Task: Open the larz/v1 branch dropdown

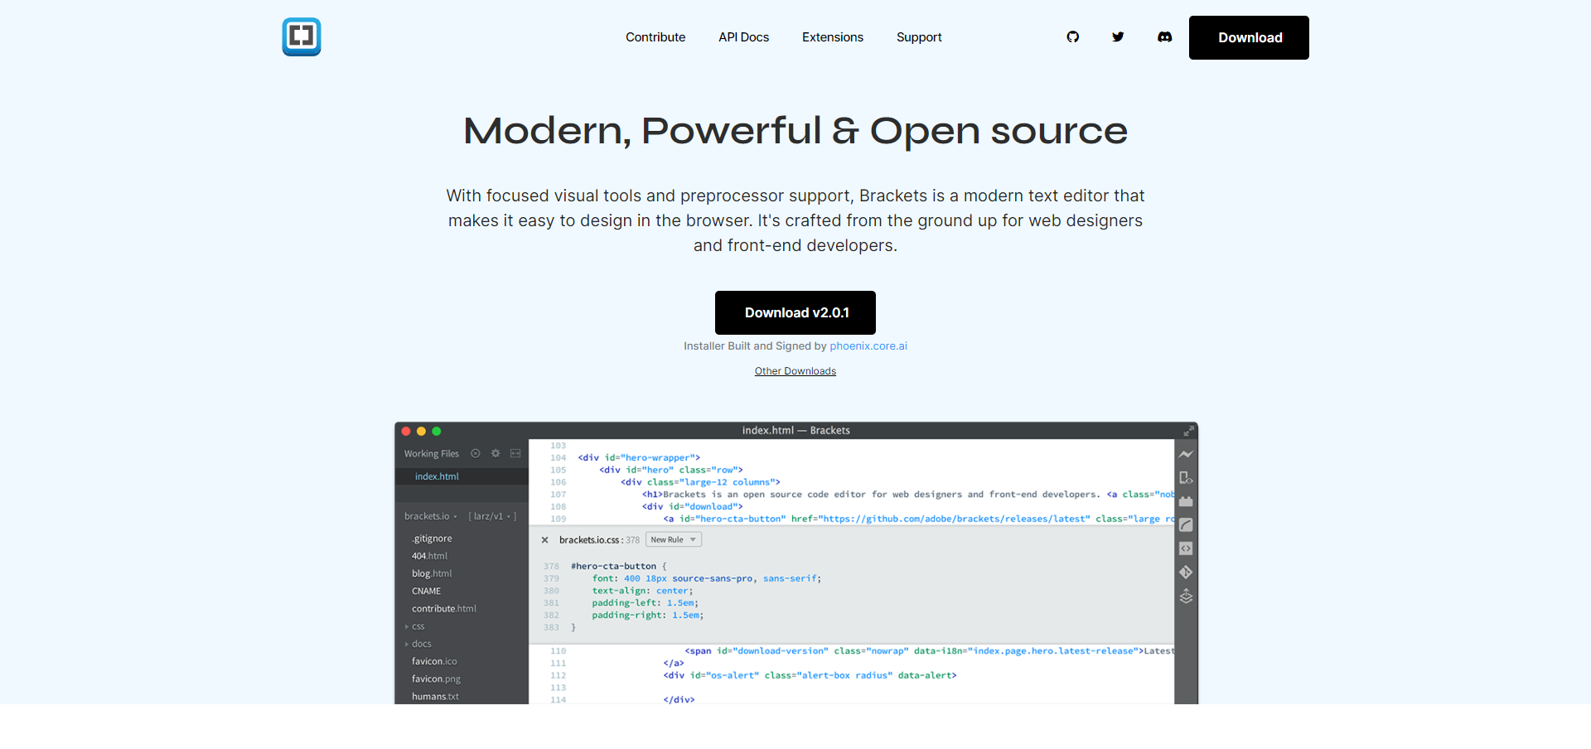Action: tap(509, 516)
